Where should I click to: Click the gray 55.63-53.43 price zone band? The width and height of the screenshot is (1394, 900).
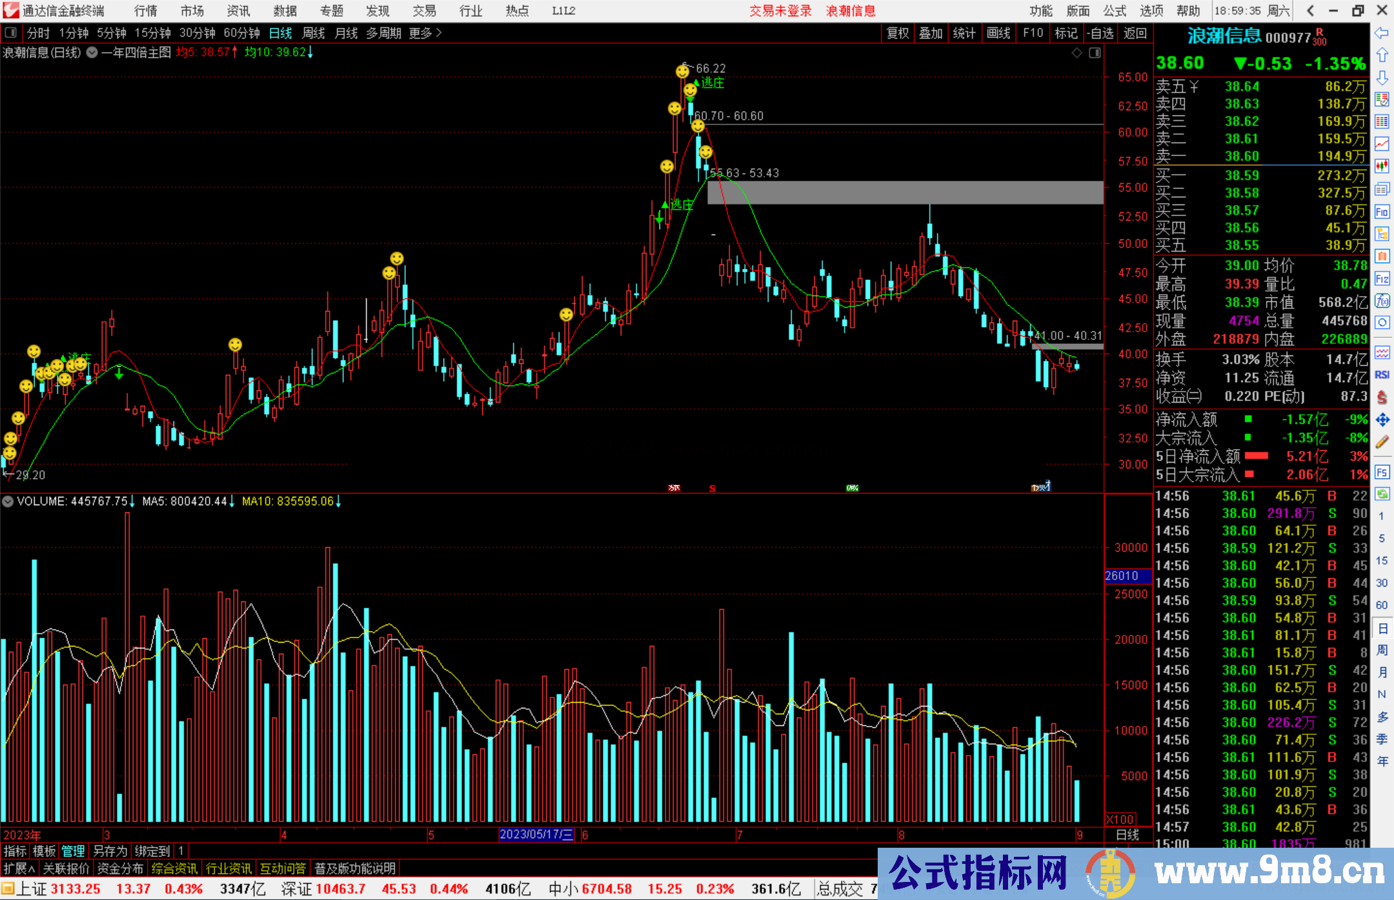(905, 192)
